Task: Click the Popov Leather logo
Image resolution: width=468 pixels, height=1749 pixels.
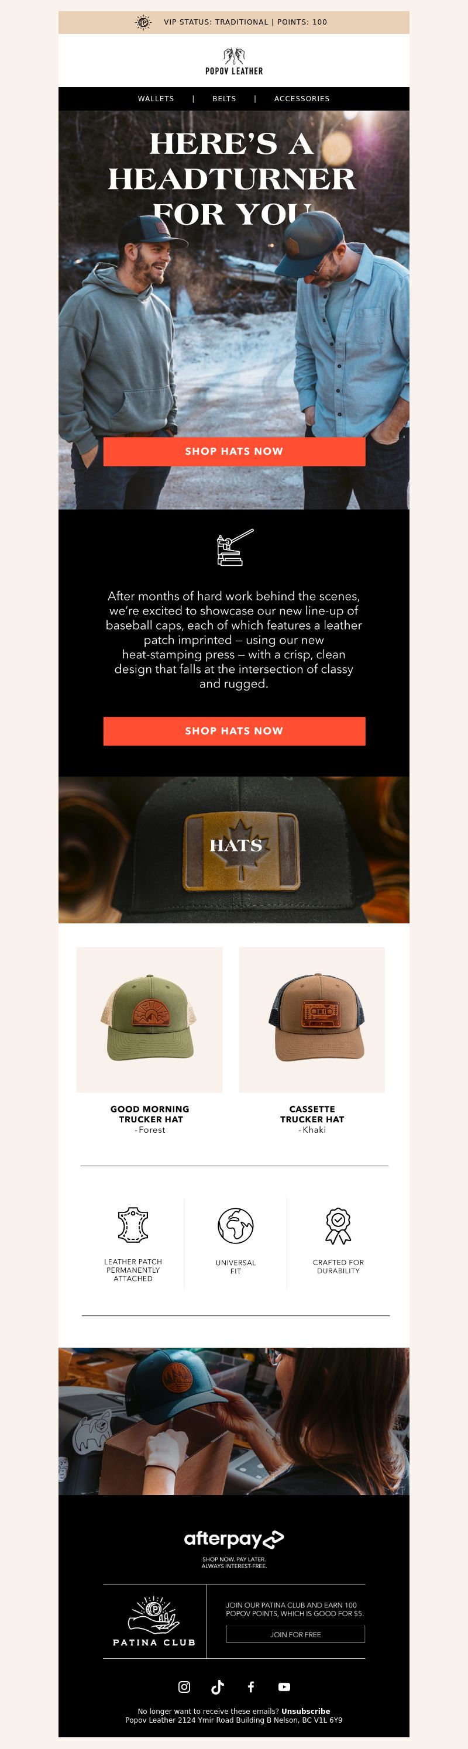Action: click(x=233, y=60)
